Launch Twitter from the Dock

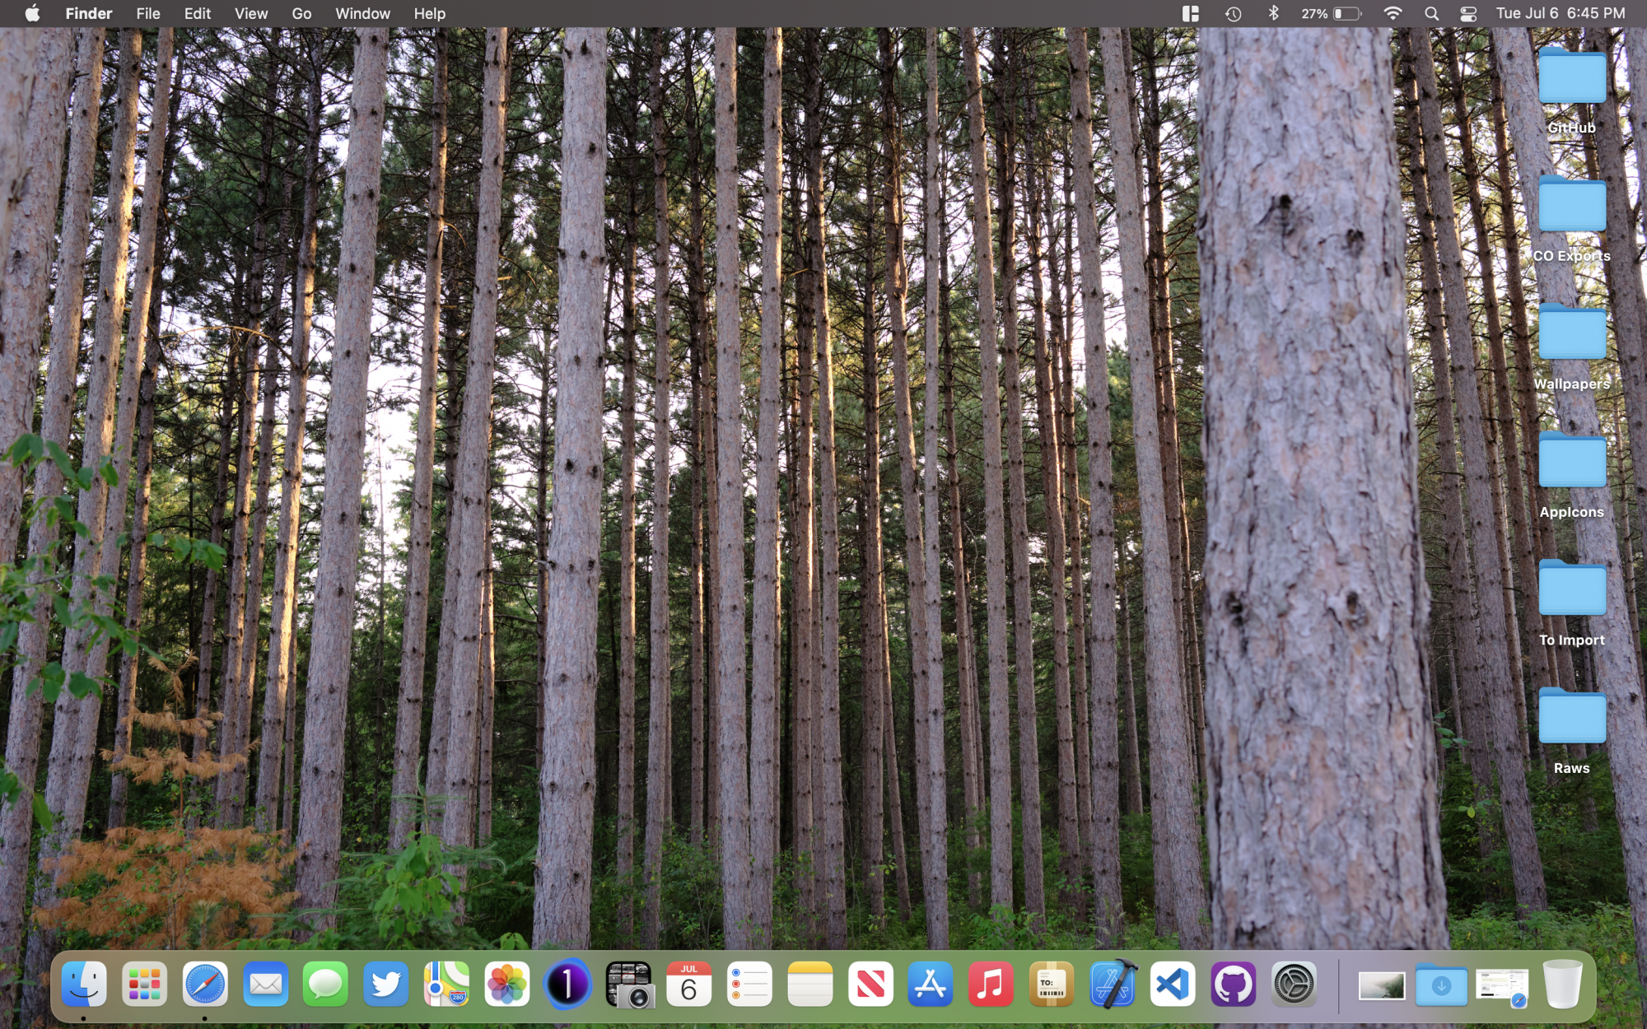point(386,984)
